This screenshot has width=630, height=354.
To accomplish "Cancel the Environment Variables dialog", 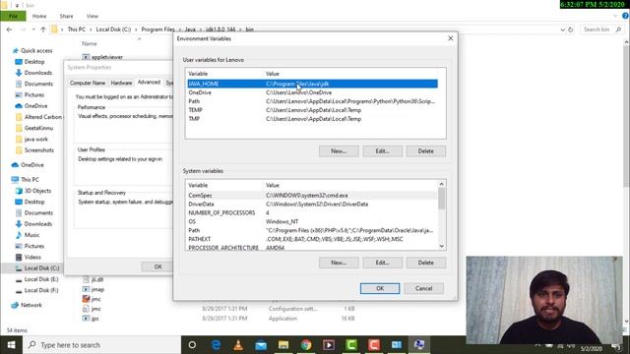I will pos(423,288).
